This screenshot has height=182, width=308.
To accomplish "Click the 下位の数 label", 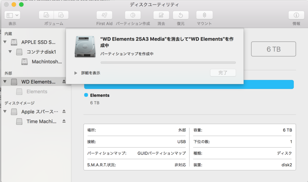I will click(x=202, y=141).
